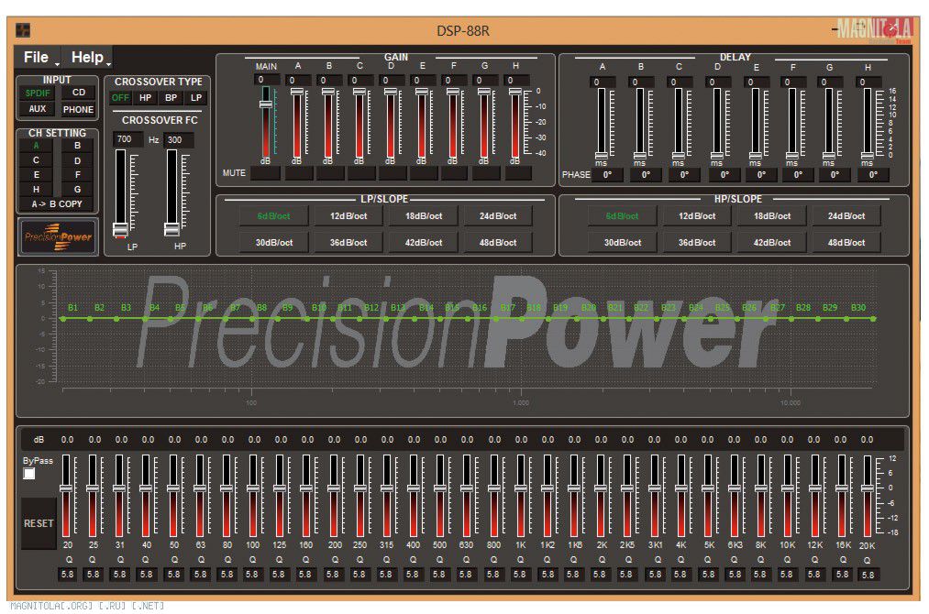Select channel E in CH SETTING

pyautogui.click(x=36, y=175)
